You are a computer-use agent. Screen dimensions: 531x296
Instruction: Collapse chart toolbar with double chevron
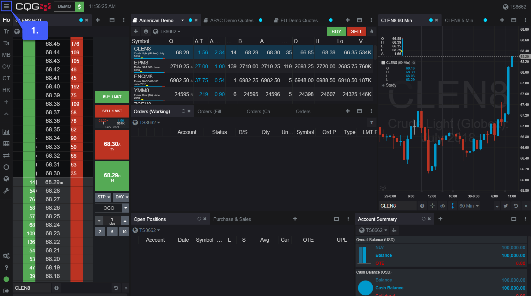(x=526, y=206)
